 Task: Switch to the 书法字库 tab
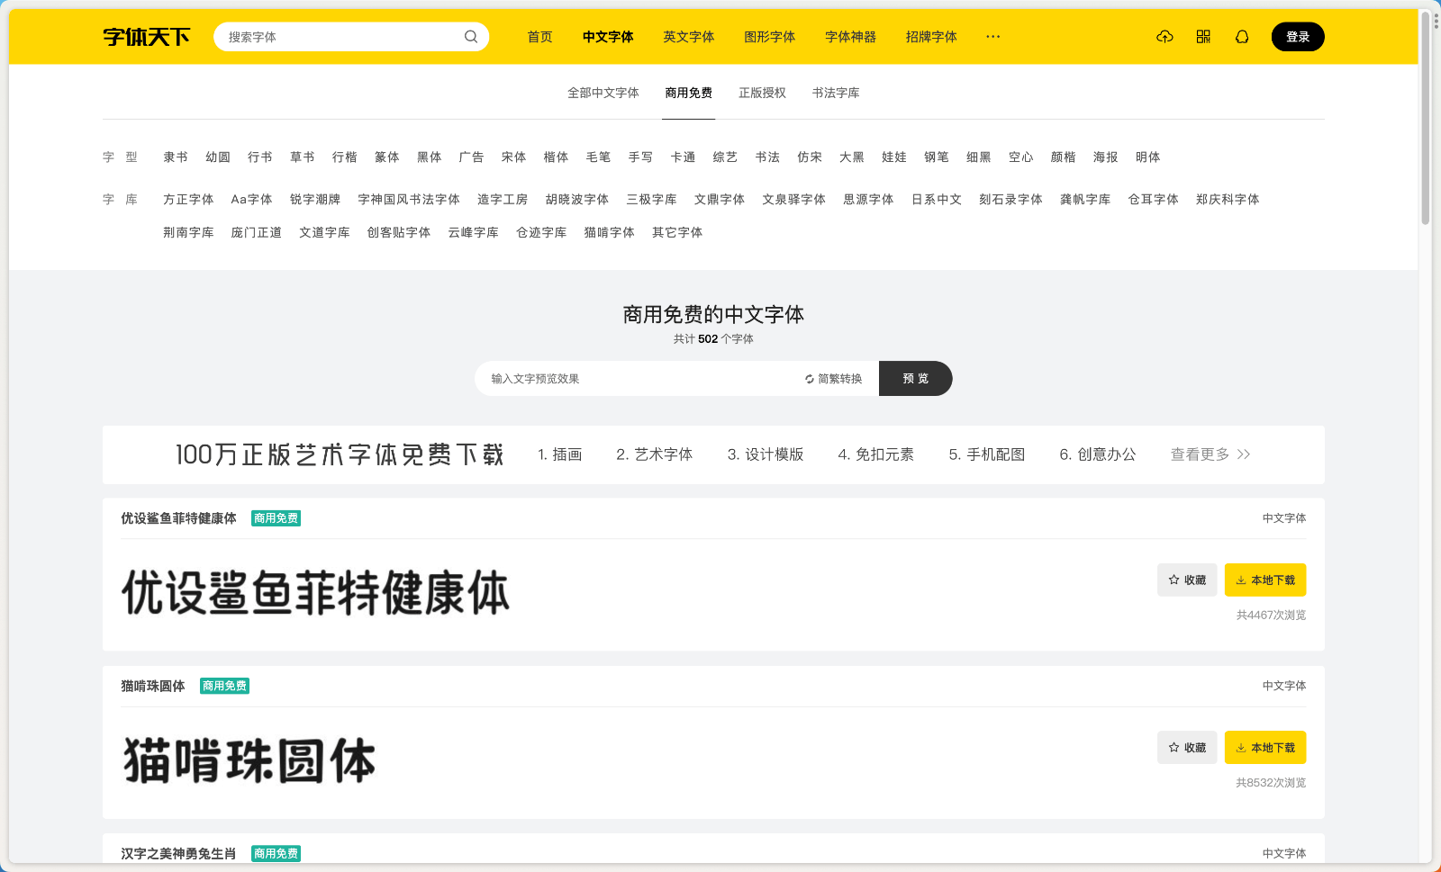(835, 93)
